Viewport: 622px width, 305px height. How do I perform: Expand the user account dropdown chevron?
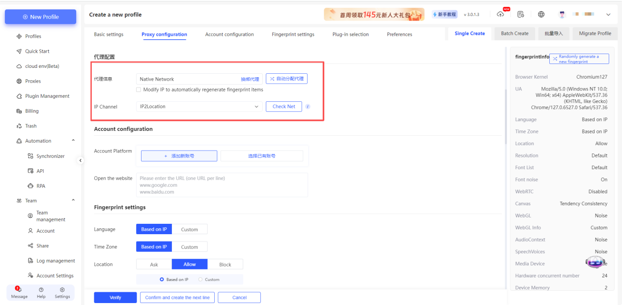click(608, 15)
